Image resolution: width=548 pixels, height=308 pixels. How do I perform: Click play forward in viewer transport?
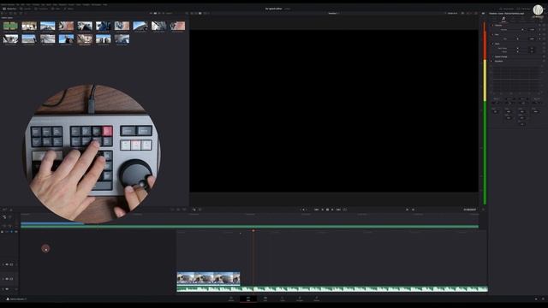pyautogui.click(x=332, y=210)
